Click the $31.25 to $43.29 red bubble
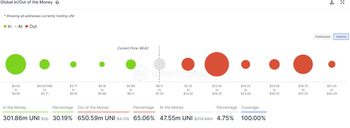350x128 pixels. [332, 64]
